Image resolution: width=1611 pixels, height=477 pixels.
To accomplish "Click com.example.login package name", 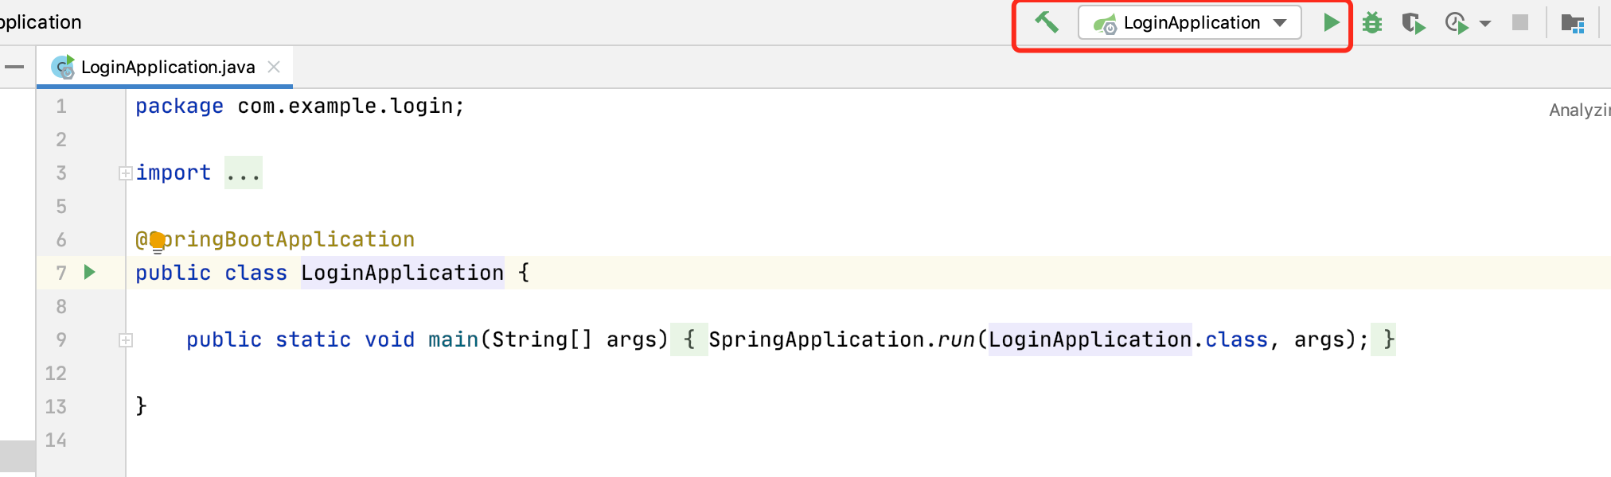I will click(x=345, y=106).
